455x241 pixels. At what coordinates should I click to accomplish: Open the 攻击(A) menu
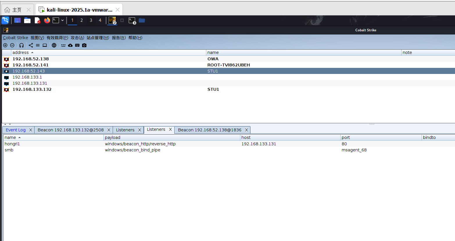77,38
